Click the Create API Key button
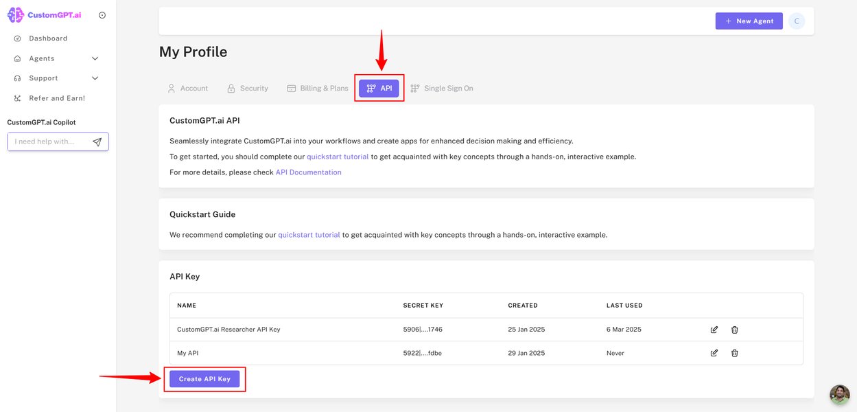The width and height of the screenshot is (857, 412). 204,379
